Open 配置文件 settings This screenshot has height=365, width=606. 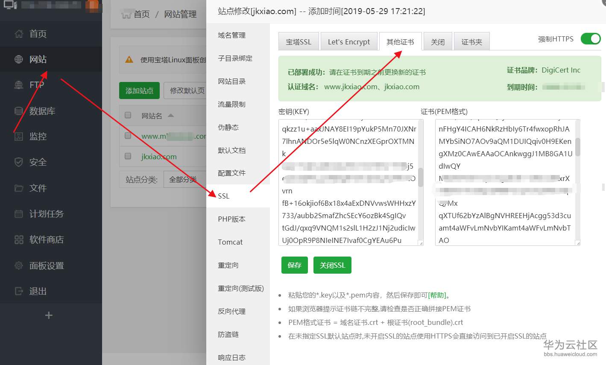pos(232,173)
